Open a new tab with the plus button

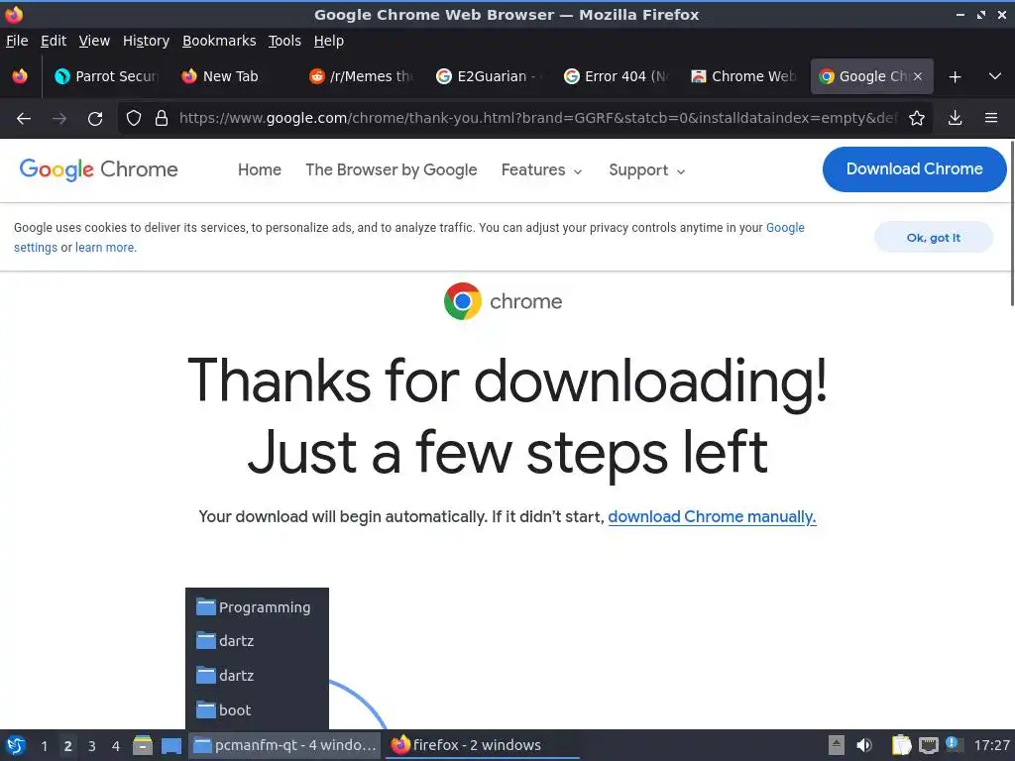[955, 77]
